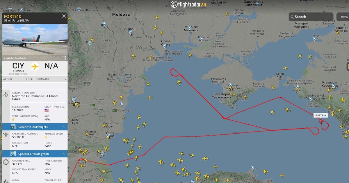
Task: Click the graph icon beside Speed & altitude
Action: [x=13, y=154]
